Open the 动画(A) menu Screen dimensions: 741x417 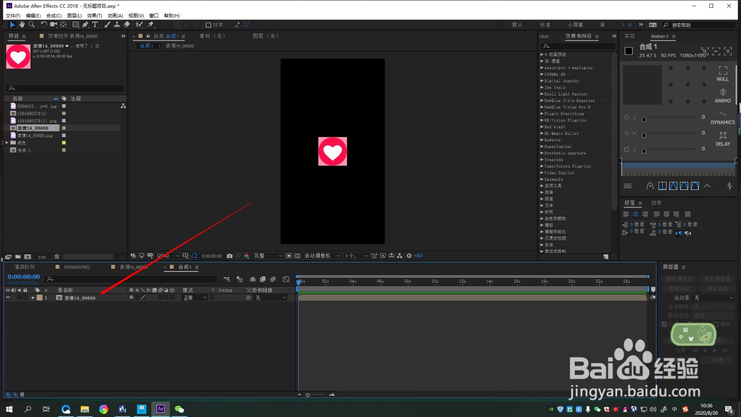click(115, 16)
